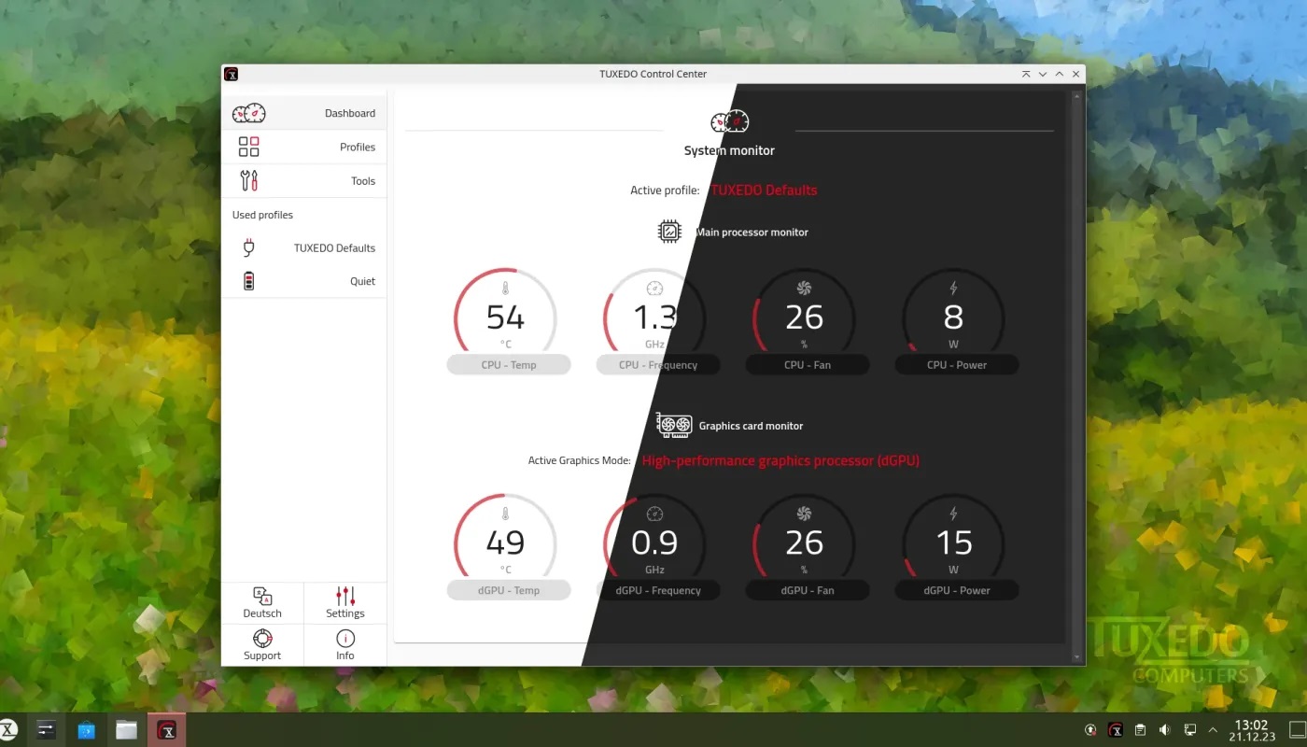Image resolution: width=1307 pixels, height=747 pixels.
Task: Select the TUXEDO Defaults used profile
Action: coord(303,248)
